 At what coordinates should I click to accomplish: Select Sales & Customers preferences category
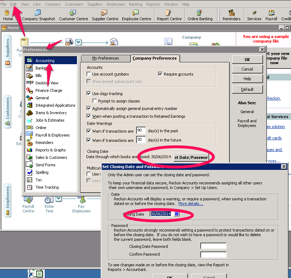(x=51, y=157)
